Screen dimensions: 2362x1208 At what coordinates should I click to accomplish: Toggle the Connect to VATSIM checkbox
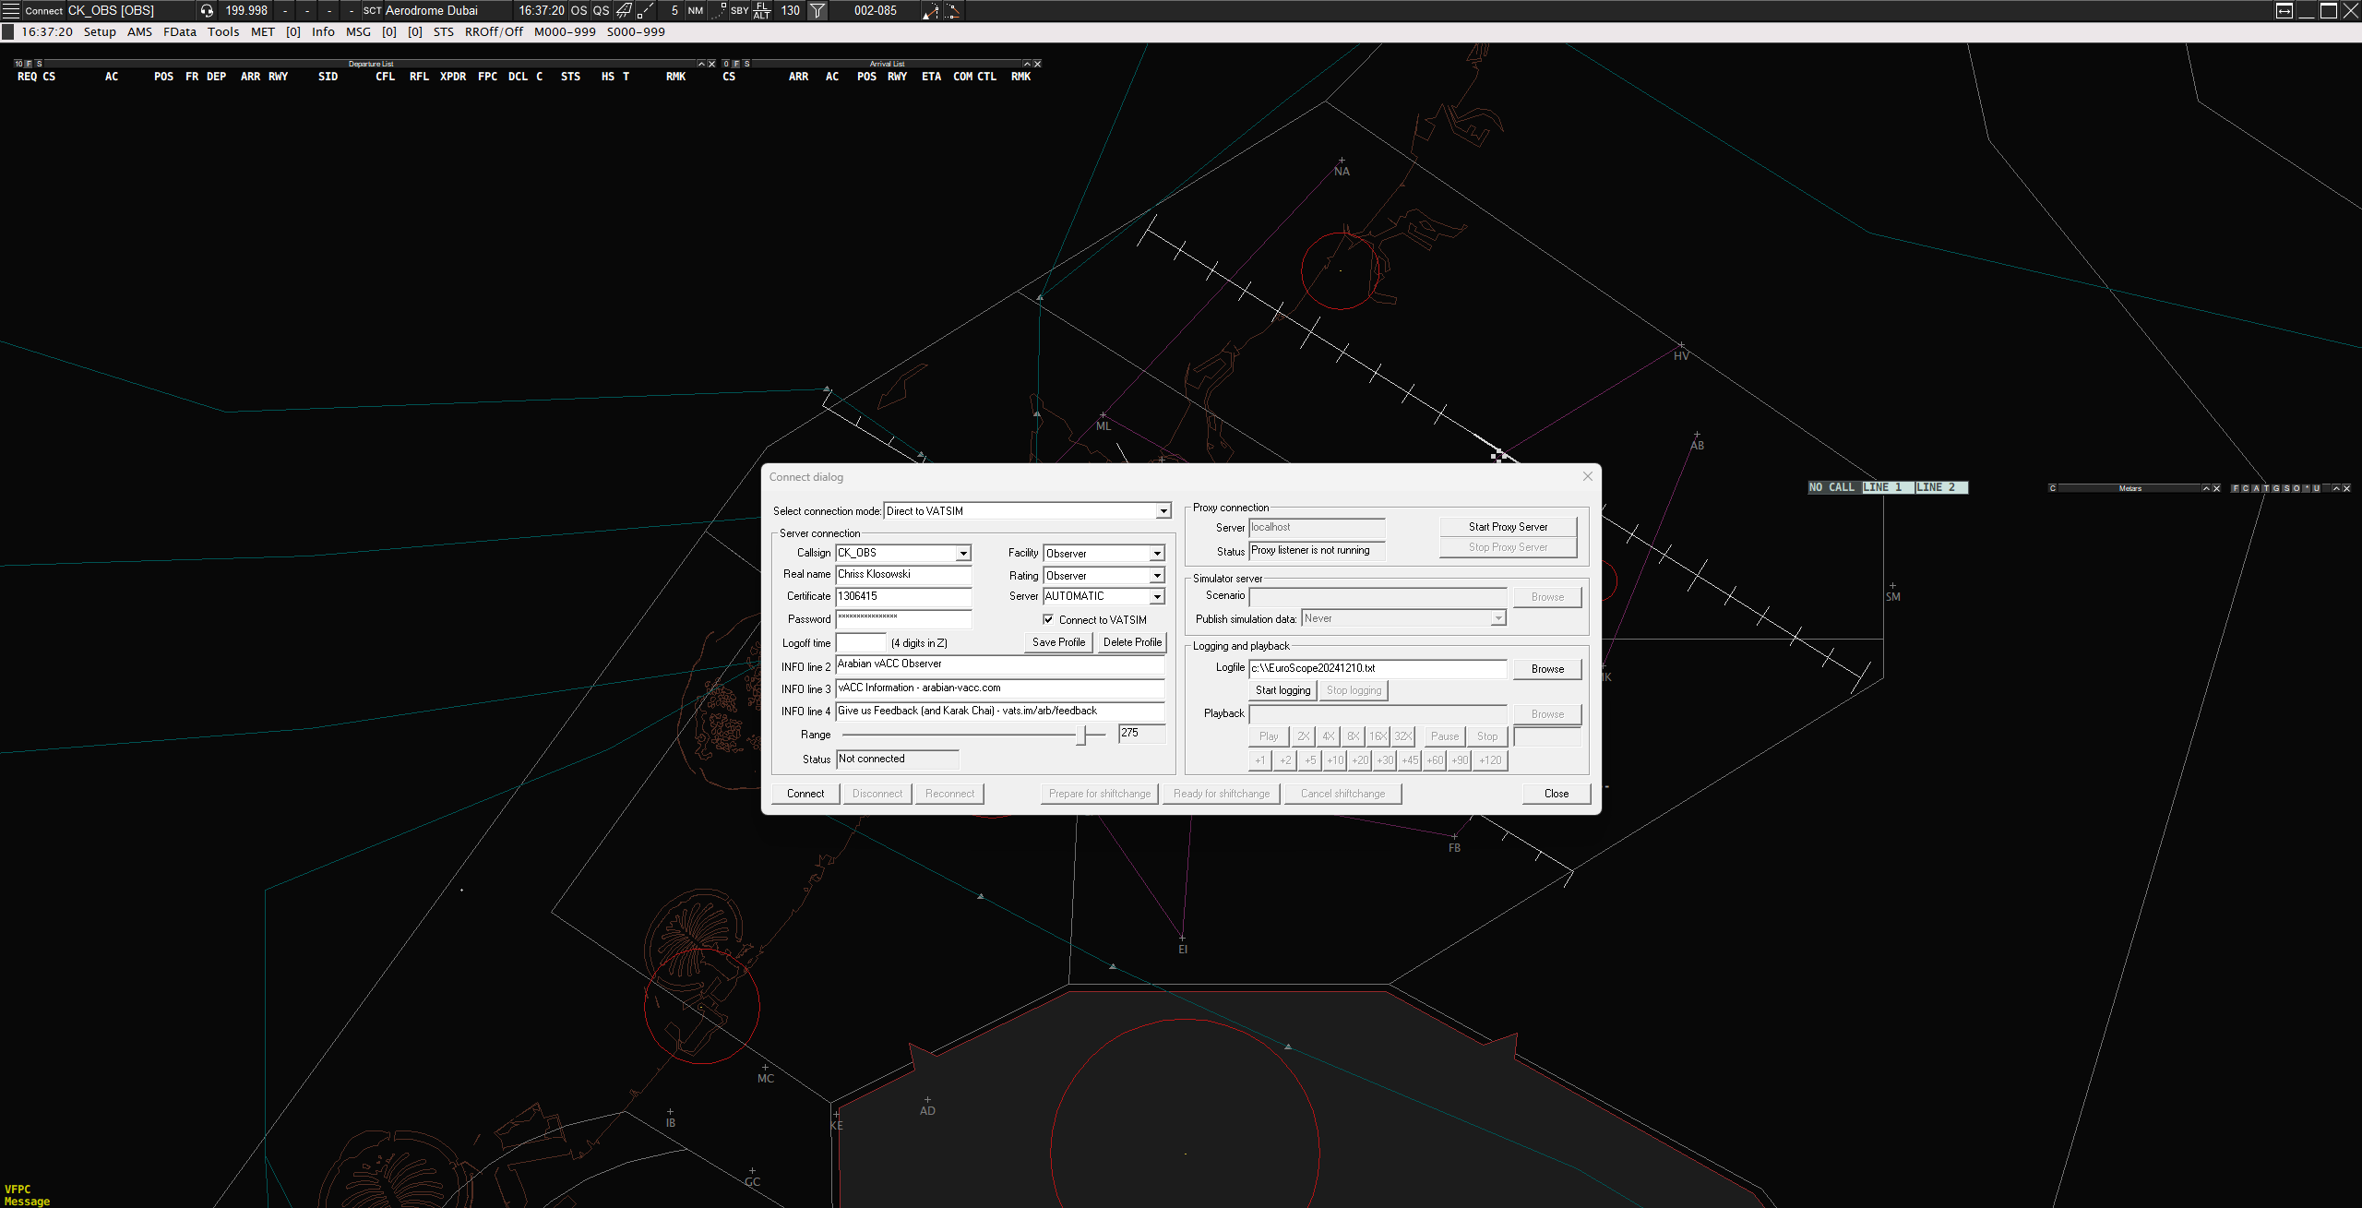1048,619
